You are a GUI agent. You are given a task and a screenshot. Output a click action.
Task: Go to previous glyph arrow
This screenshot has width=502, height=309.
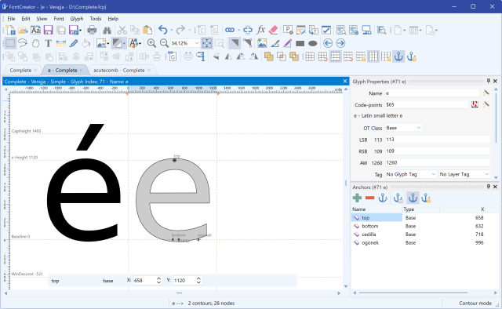point(328,43)
